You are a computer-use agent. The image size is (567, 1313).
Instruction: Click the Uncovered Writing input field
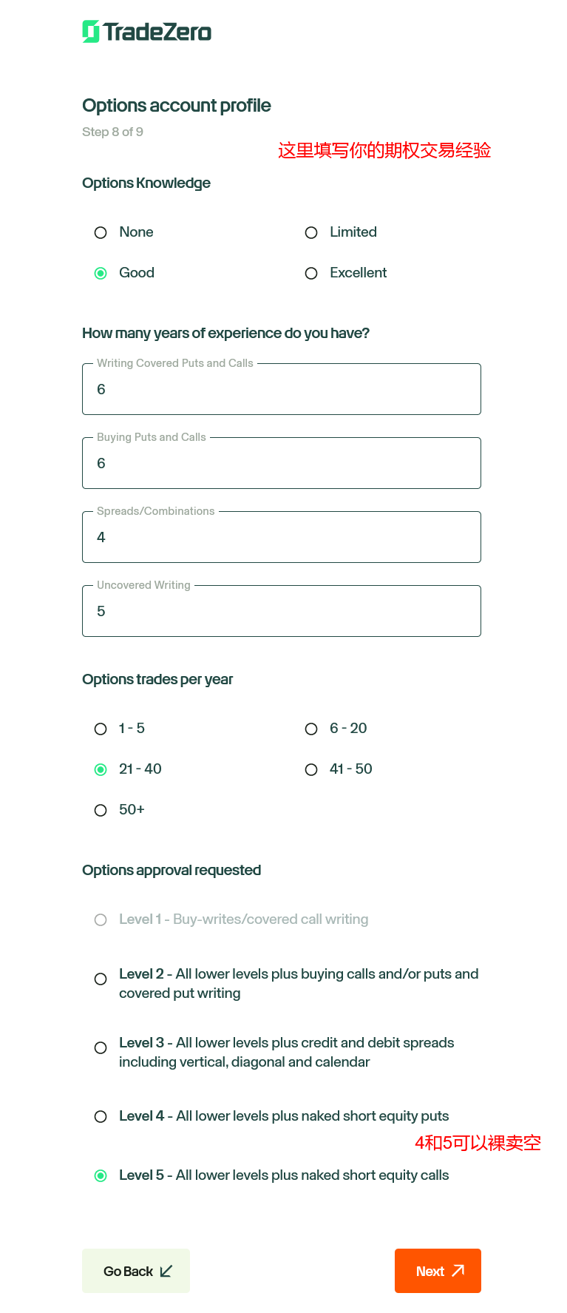(282, 611)
